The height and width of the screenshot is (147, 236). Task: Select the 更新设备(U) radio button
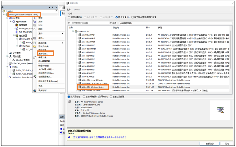click(117, 17)
